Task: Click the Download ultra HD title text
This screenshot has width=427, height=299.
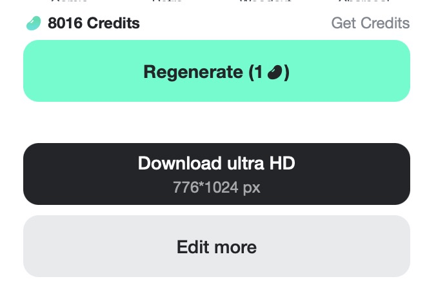Action: (x=217, y=163)
